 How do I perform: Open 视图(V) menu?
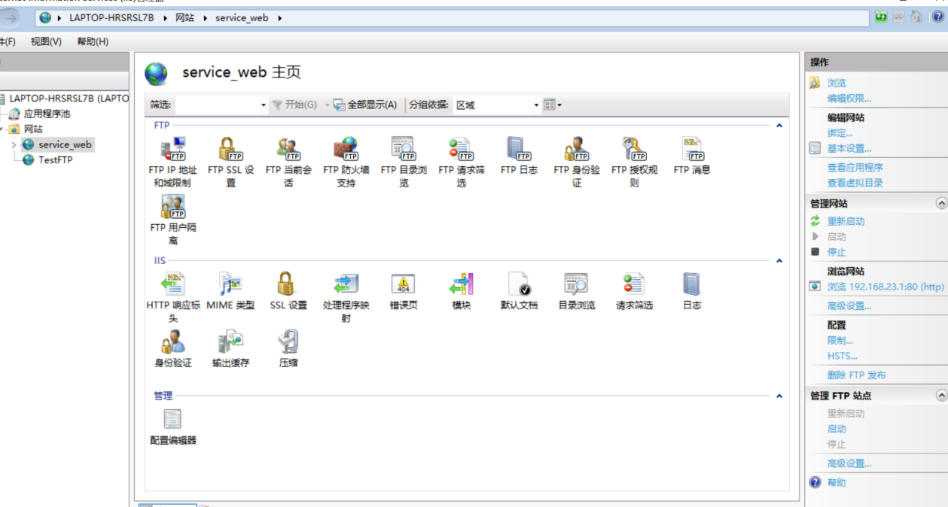46,41
